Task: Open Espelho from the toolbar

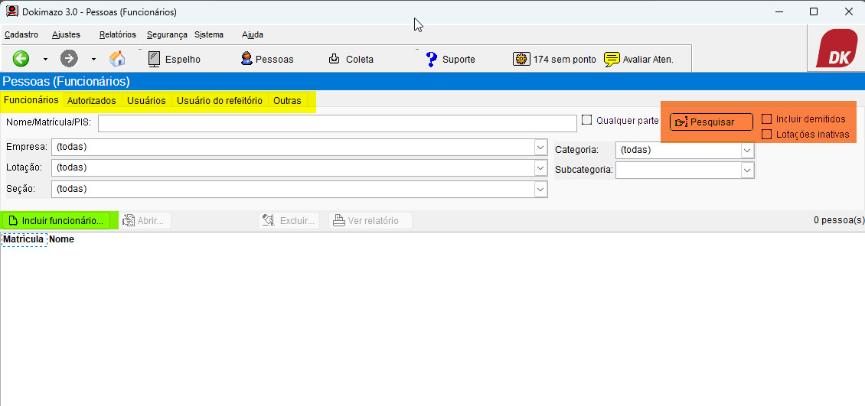Action: tap(174, 59)
